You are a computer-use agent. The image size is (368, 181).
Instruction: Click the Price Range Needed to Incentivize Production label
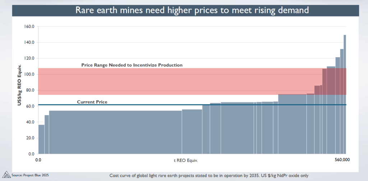pyautogui.click(x=132, y=65)
